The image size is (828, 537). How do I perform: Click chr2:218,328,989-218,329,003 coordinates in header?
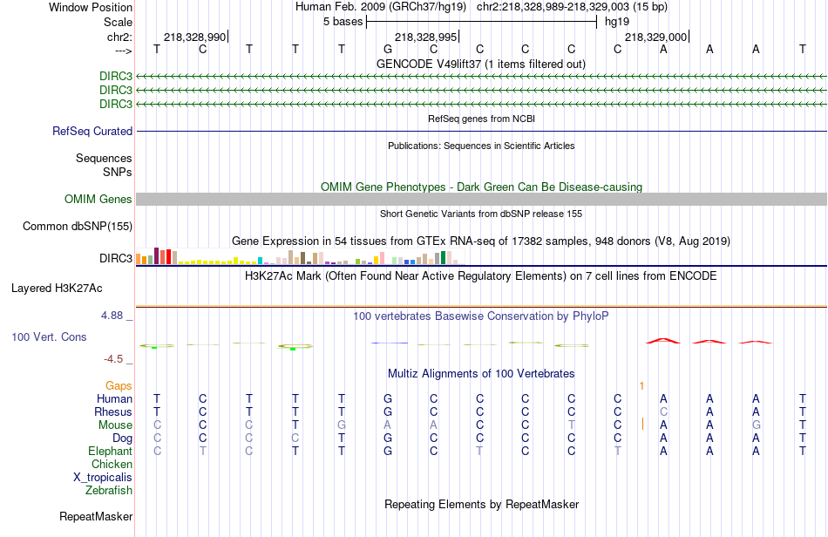(553, 7)
